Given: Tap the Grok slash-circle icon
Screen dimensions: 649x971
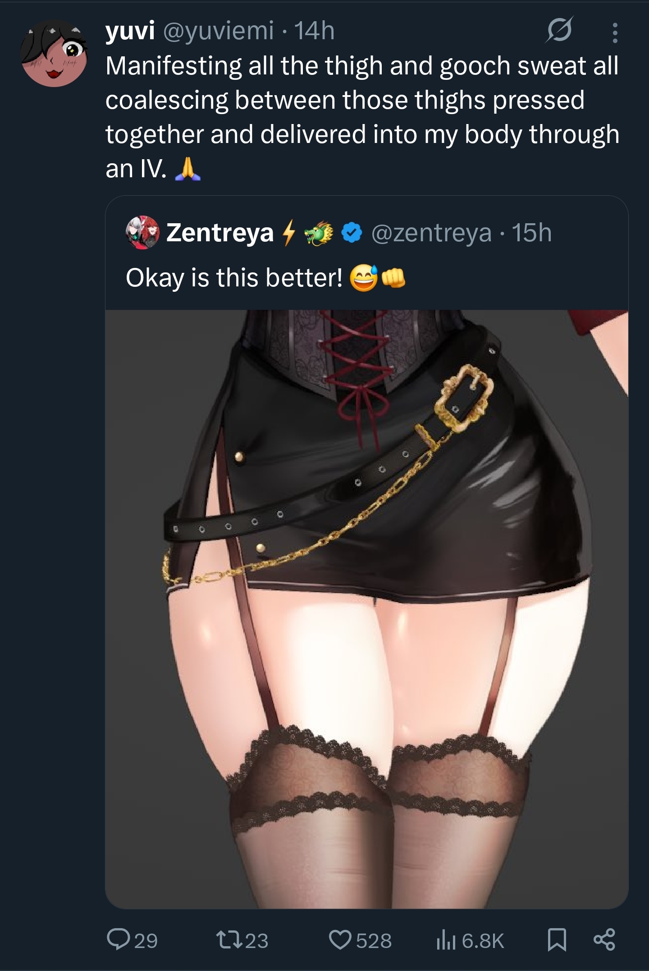Looking at the screenshot, I should (x=560, y=30).
